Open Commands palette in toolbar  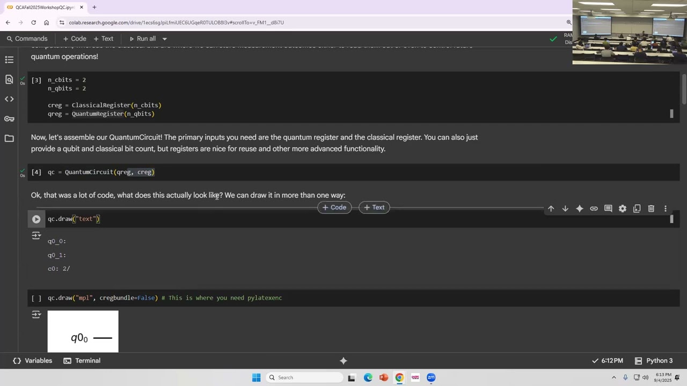click(27, 39)
